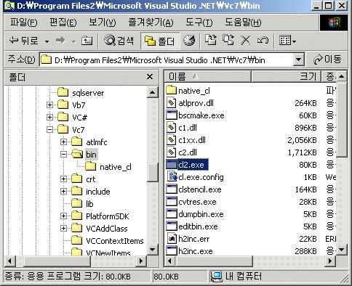Click the 내 컴퓨터 status bar icon
This screenshot has height=286, width=352.
(x=216, y=276)
